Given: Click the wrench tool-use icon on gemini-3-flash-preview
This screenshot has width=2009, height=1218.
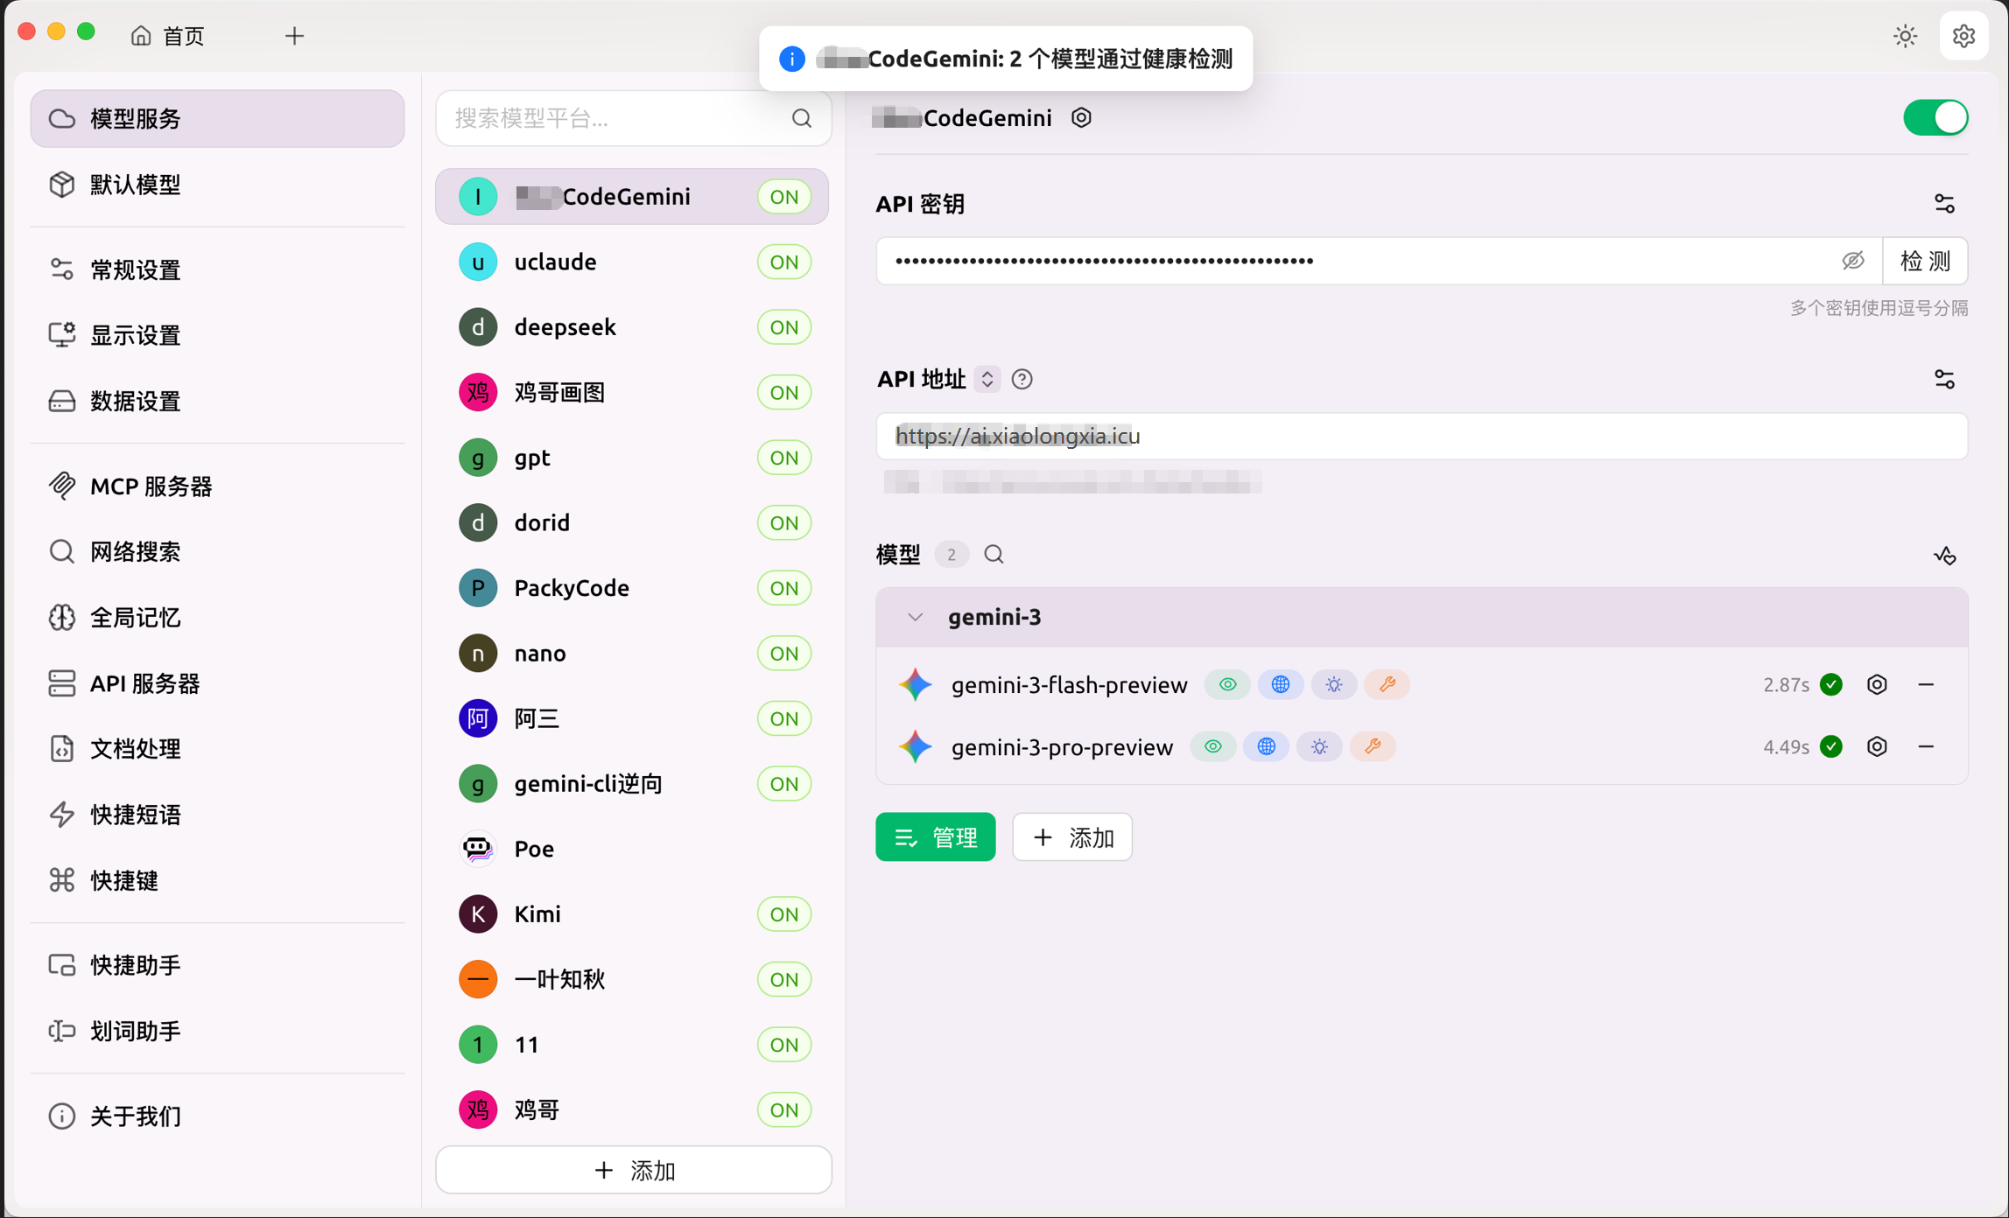Looking at the screenshot, I should tap(1387, 684).
